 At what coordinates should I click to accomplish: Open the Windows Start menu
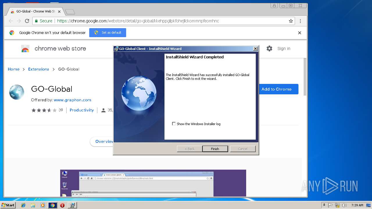(8, 205)
